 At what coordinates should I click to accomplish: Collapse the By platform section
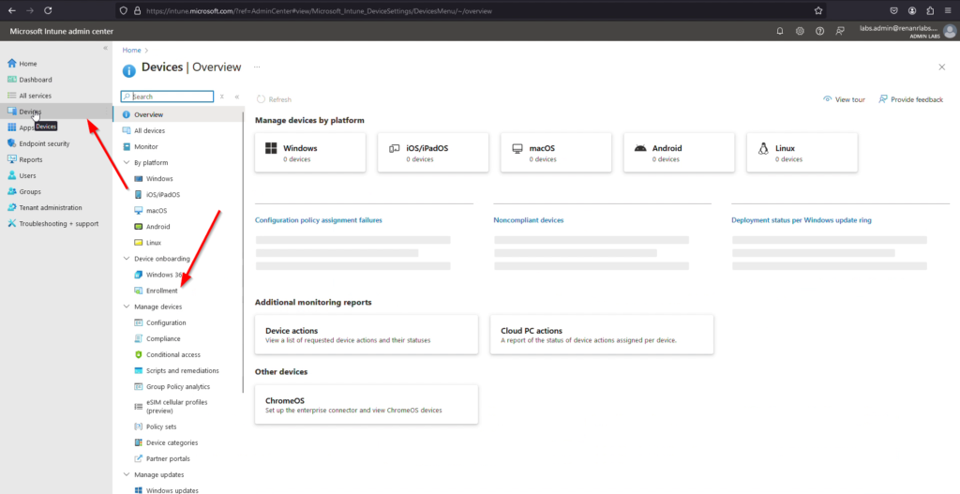(127, 163)
